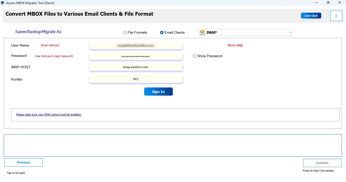The width and height of the screenshot is (346, 182).
Task: Open the IMAP setting must be enabled link
Action: point(49,115)
